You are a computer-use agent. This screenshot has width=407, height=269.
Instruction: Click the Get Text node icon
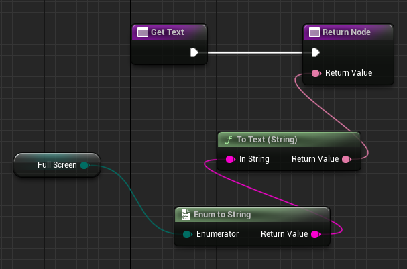click(x=143, y=32)
